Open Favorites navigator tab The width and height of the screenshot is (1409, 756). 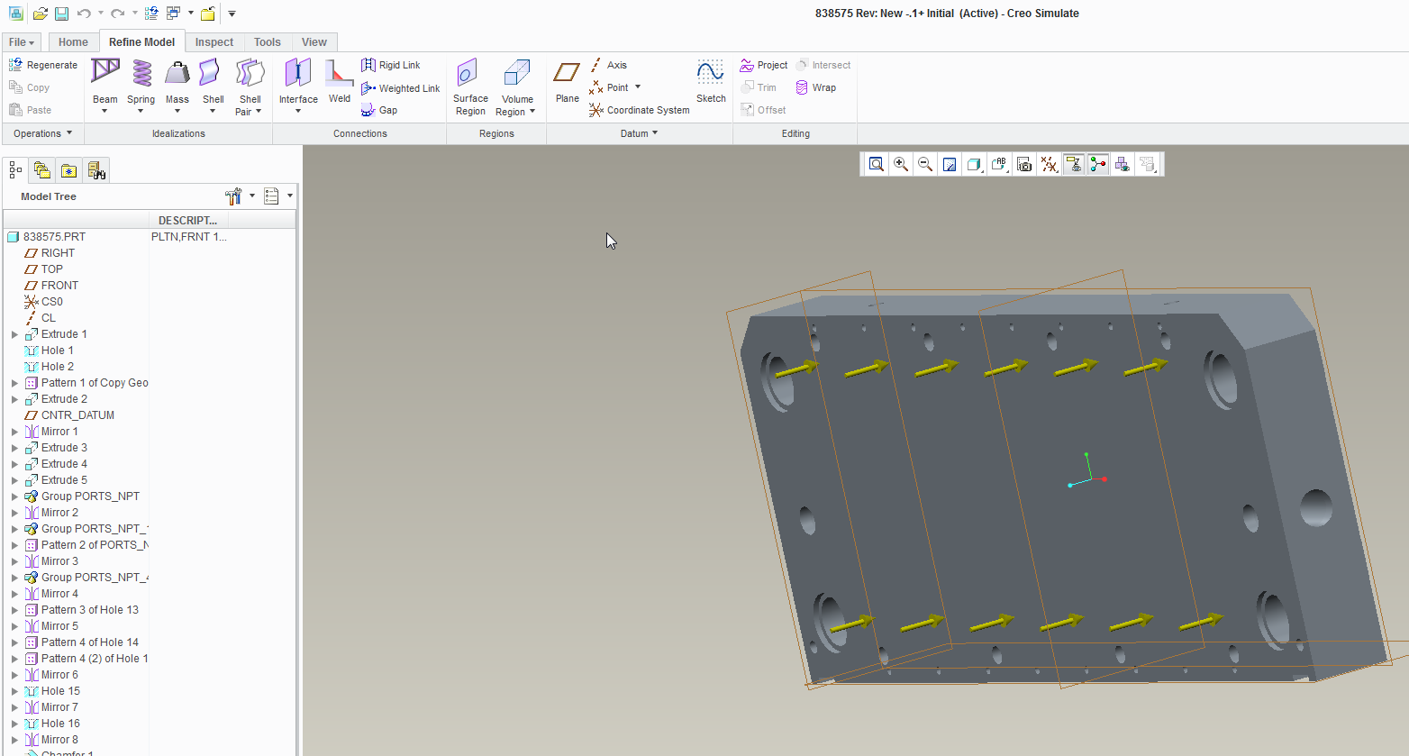pos(68,170)
